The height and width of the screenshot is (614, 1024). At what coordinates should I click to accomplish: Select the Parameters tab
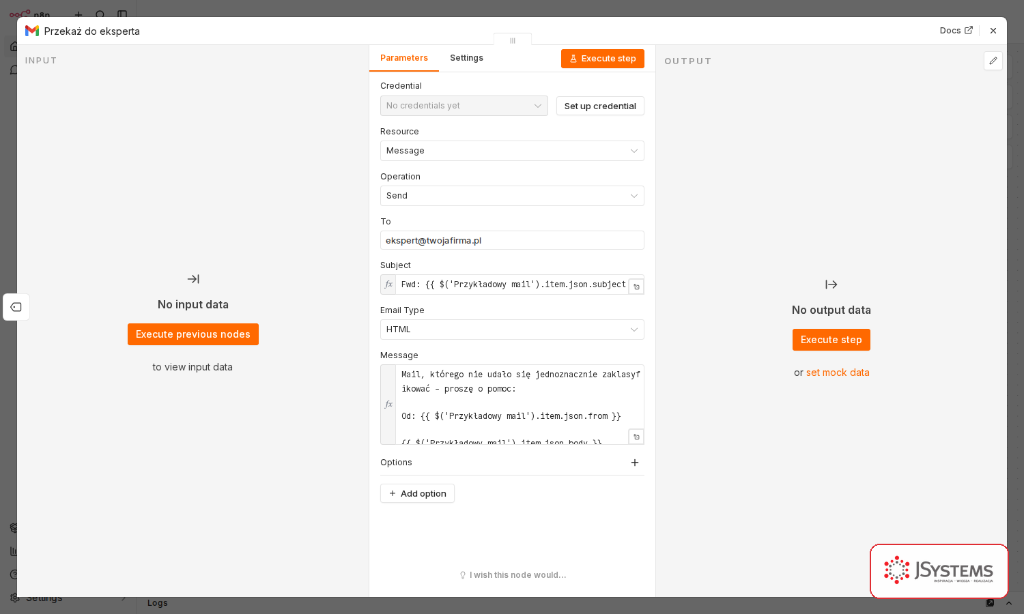404,58
